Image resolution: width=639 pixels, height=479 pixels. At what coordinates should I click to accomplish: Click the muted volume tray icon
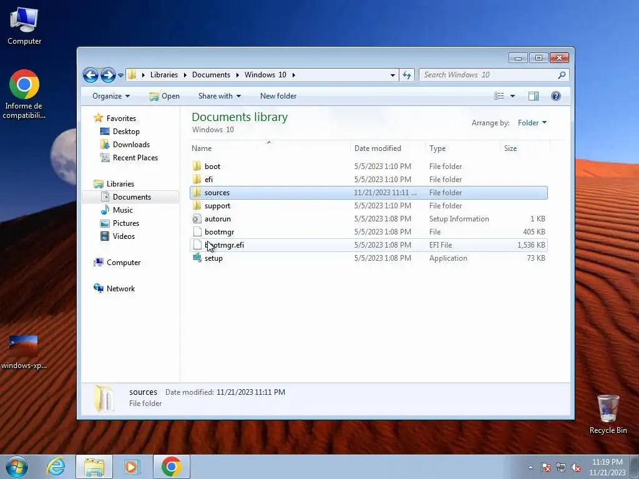pyautogui.click(x=576, y=467)
